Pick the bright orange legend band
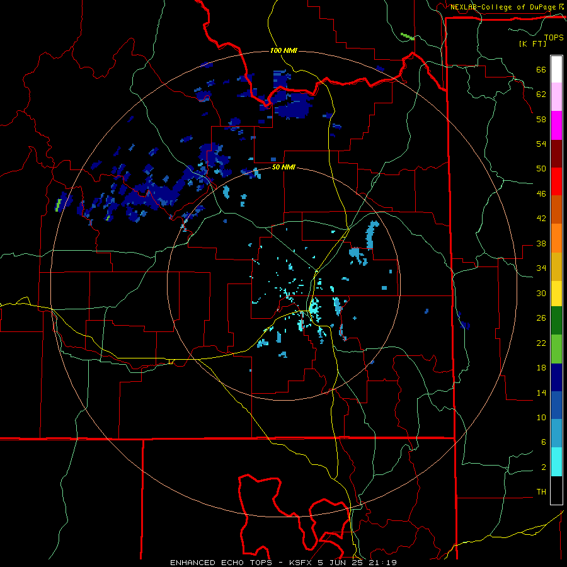The width and height of the screenshot is (567, 567). click(556, 238)
